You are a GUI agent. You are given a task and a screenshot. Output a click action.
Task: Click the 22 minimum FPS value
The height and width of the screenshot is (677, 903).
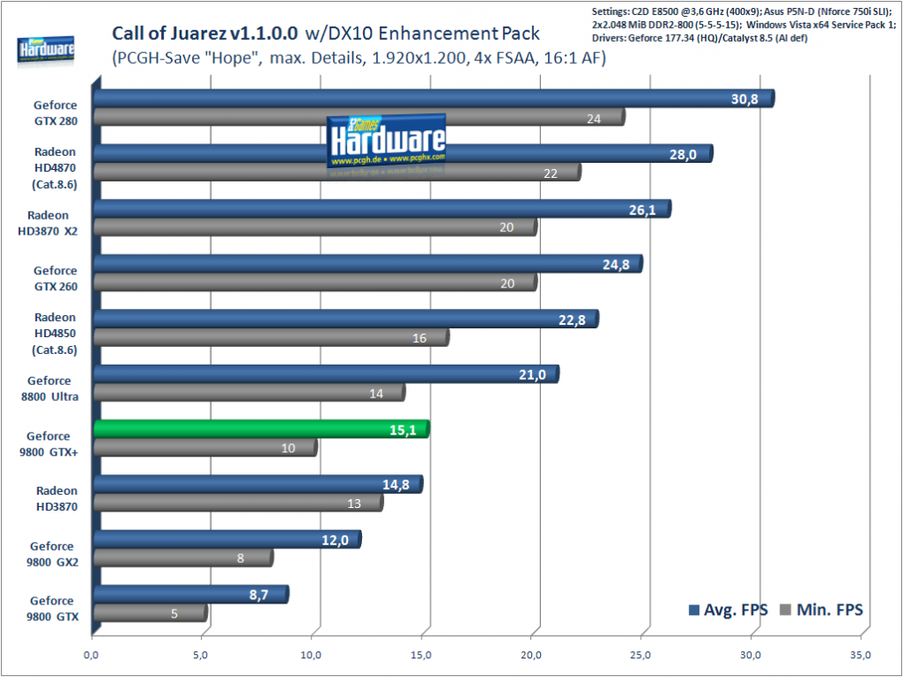point(551,173)
